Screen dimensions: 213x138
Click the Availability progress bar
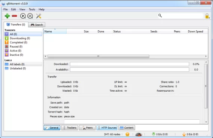(129, 70)
